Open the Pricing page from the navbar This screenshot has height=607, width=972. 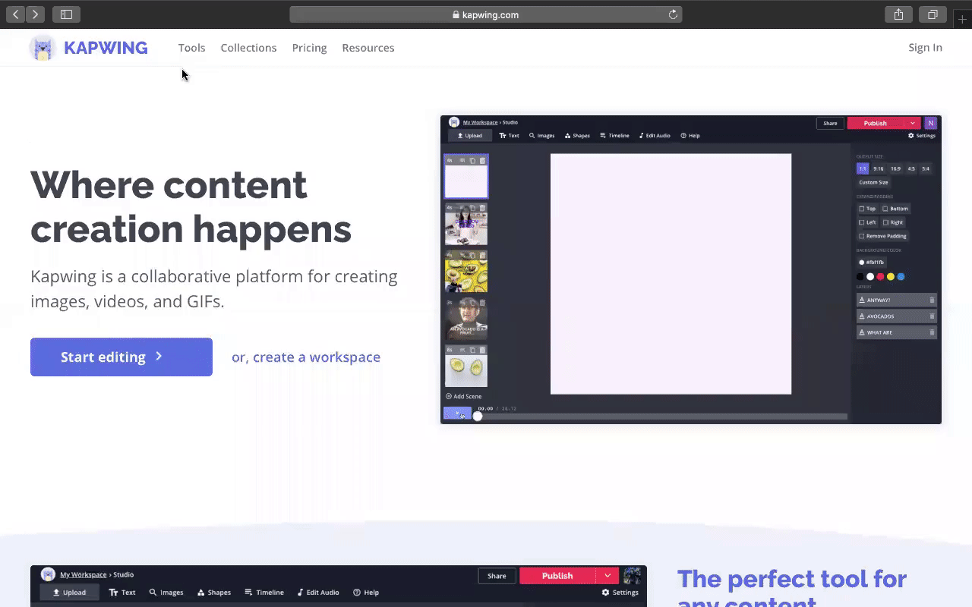[x=309, y=48]
